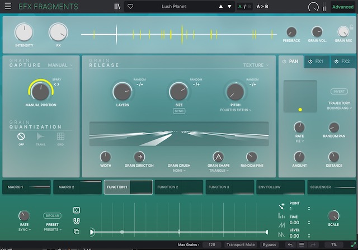Click the Intensity knob

23,32
